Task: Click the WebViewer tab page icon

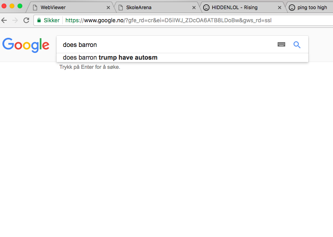Action: (35, 8)
